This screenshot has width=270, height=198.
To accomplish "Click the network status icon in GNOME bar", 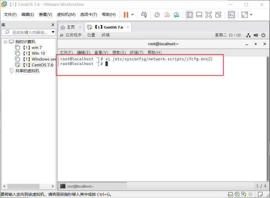I will (x=248, y=35).
